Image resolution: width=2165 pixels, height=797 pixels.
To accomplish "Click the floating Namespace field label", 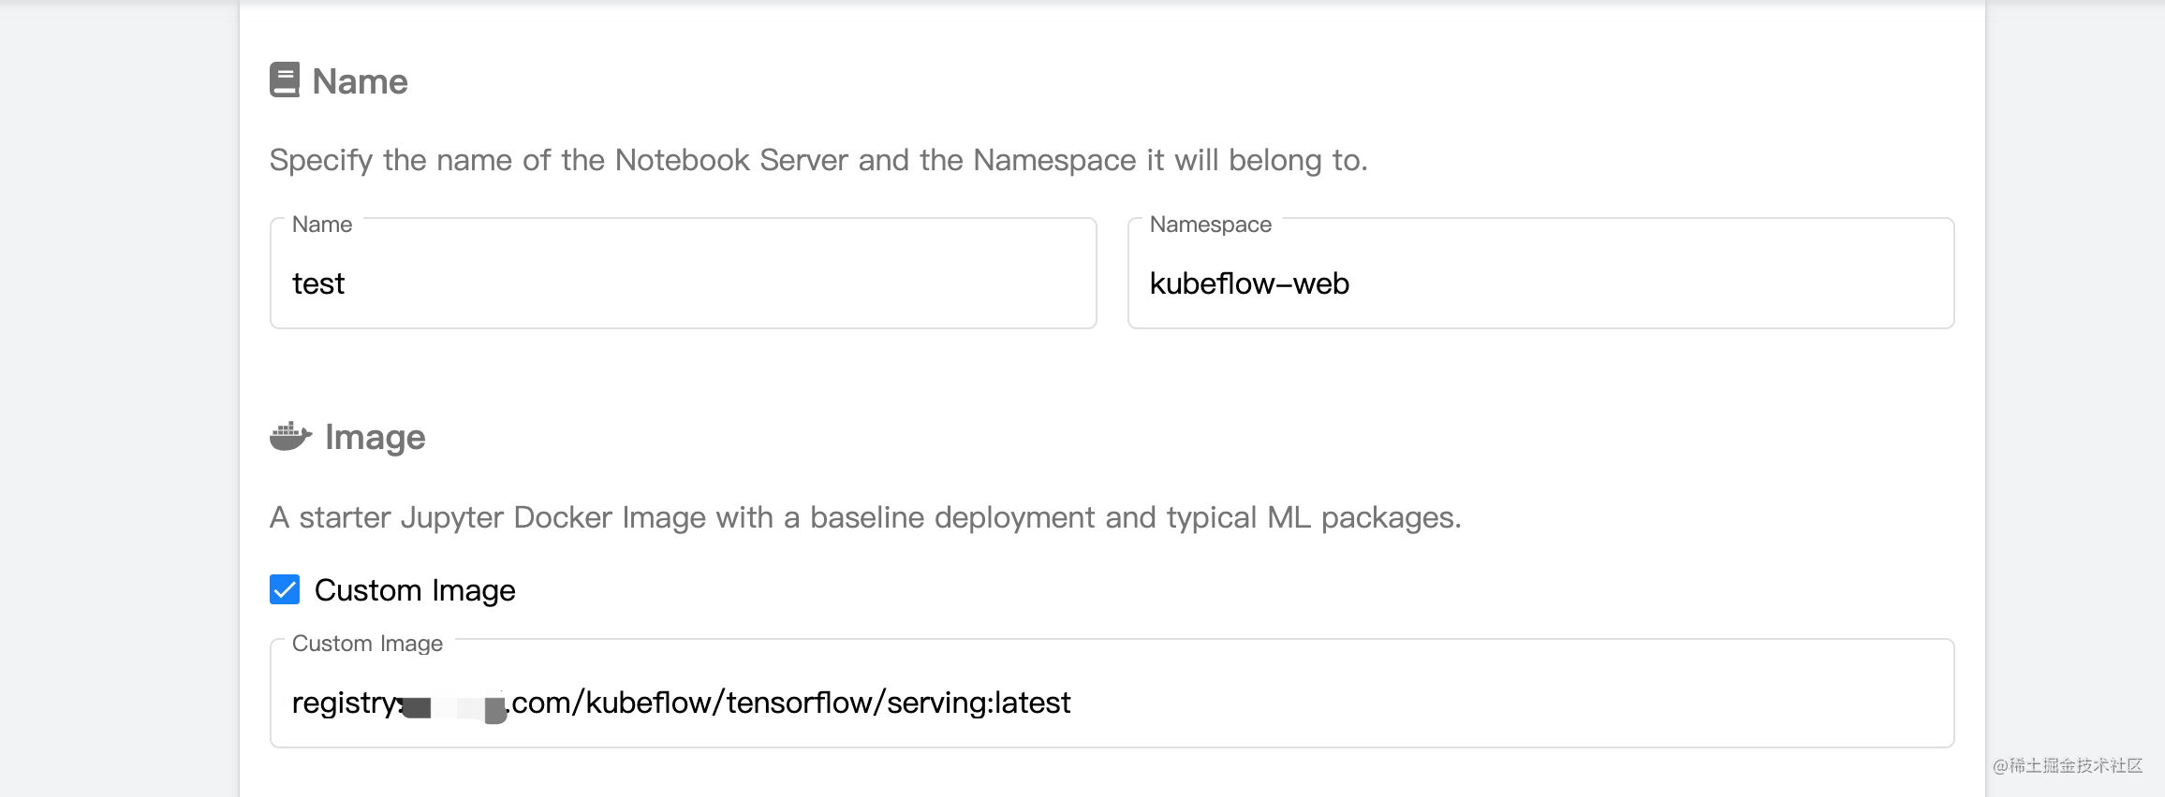I will [1211, 225].
